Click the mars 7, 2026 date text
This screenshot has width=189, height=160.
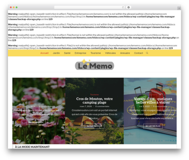coord(86,106)
